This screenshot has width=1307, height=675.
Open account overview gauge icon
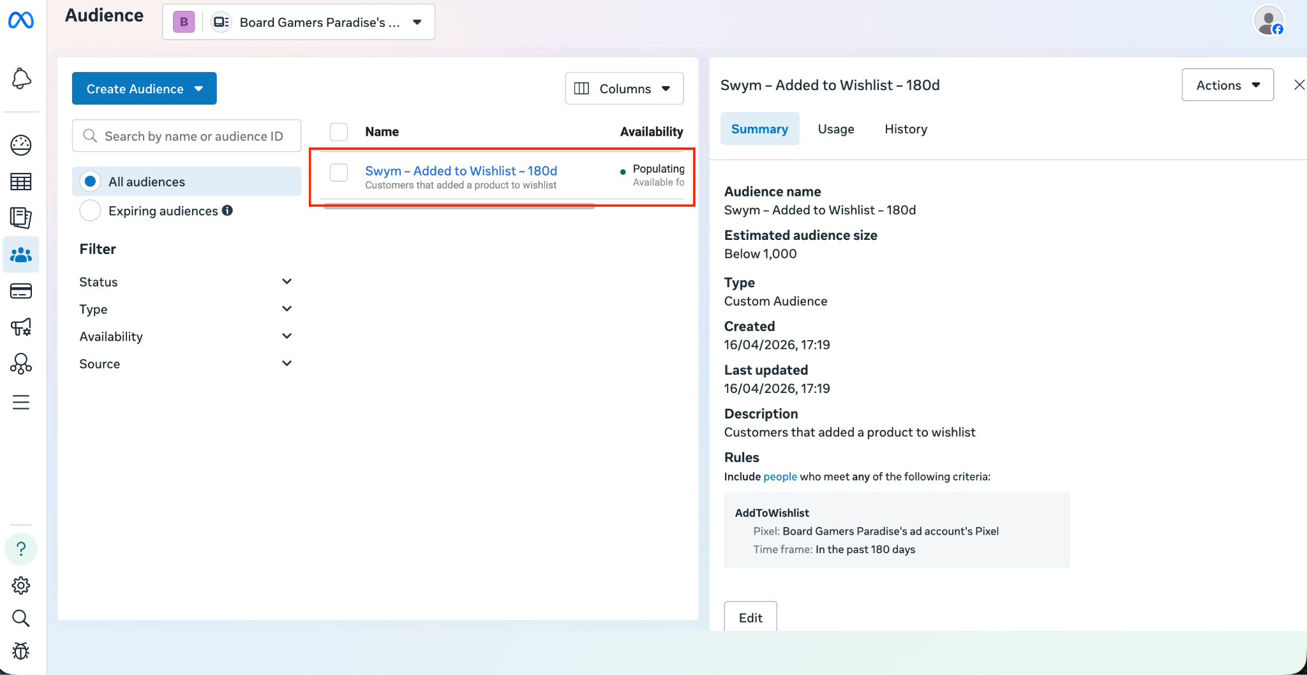[x=21, y=145]
